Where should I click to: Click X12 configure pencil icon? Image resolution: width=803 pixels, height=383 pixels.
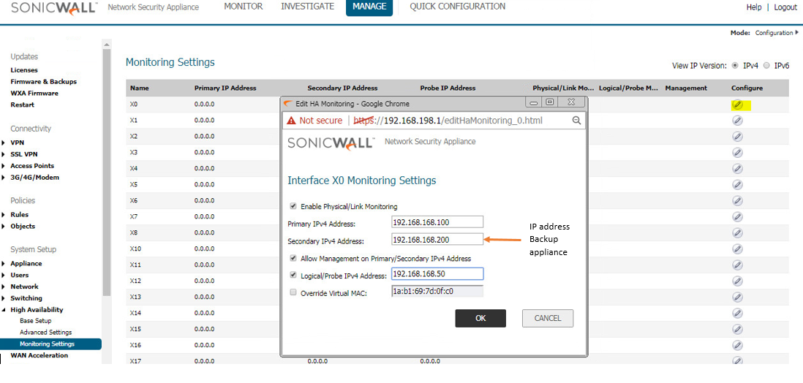point(737,281)
